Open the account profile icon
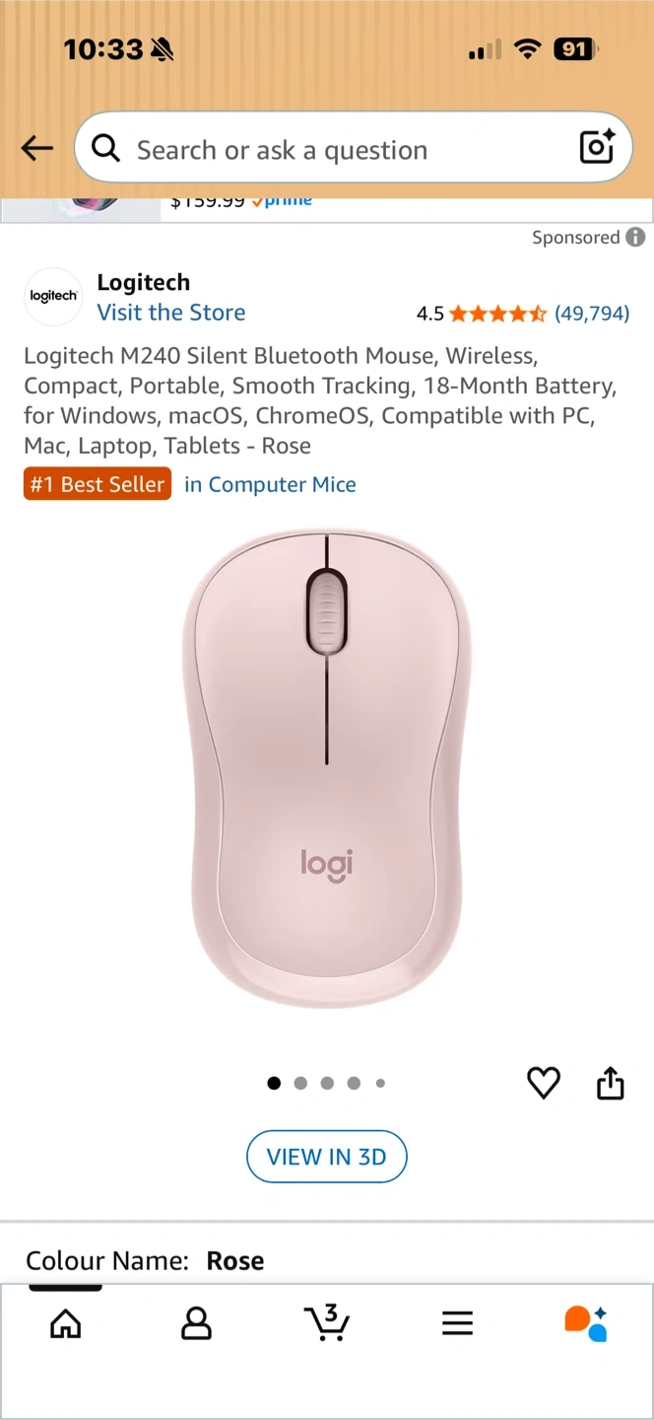The height and width of the screenshot is (1420, 654). 197,1323
